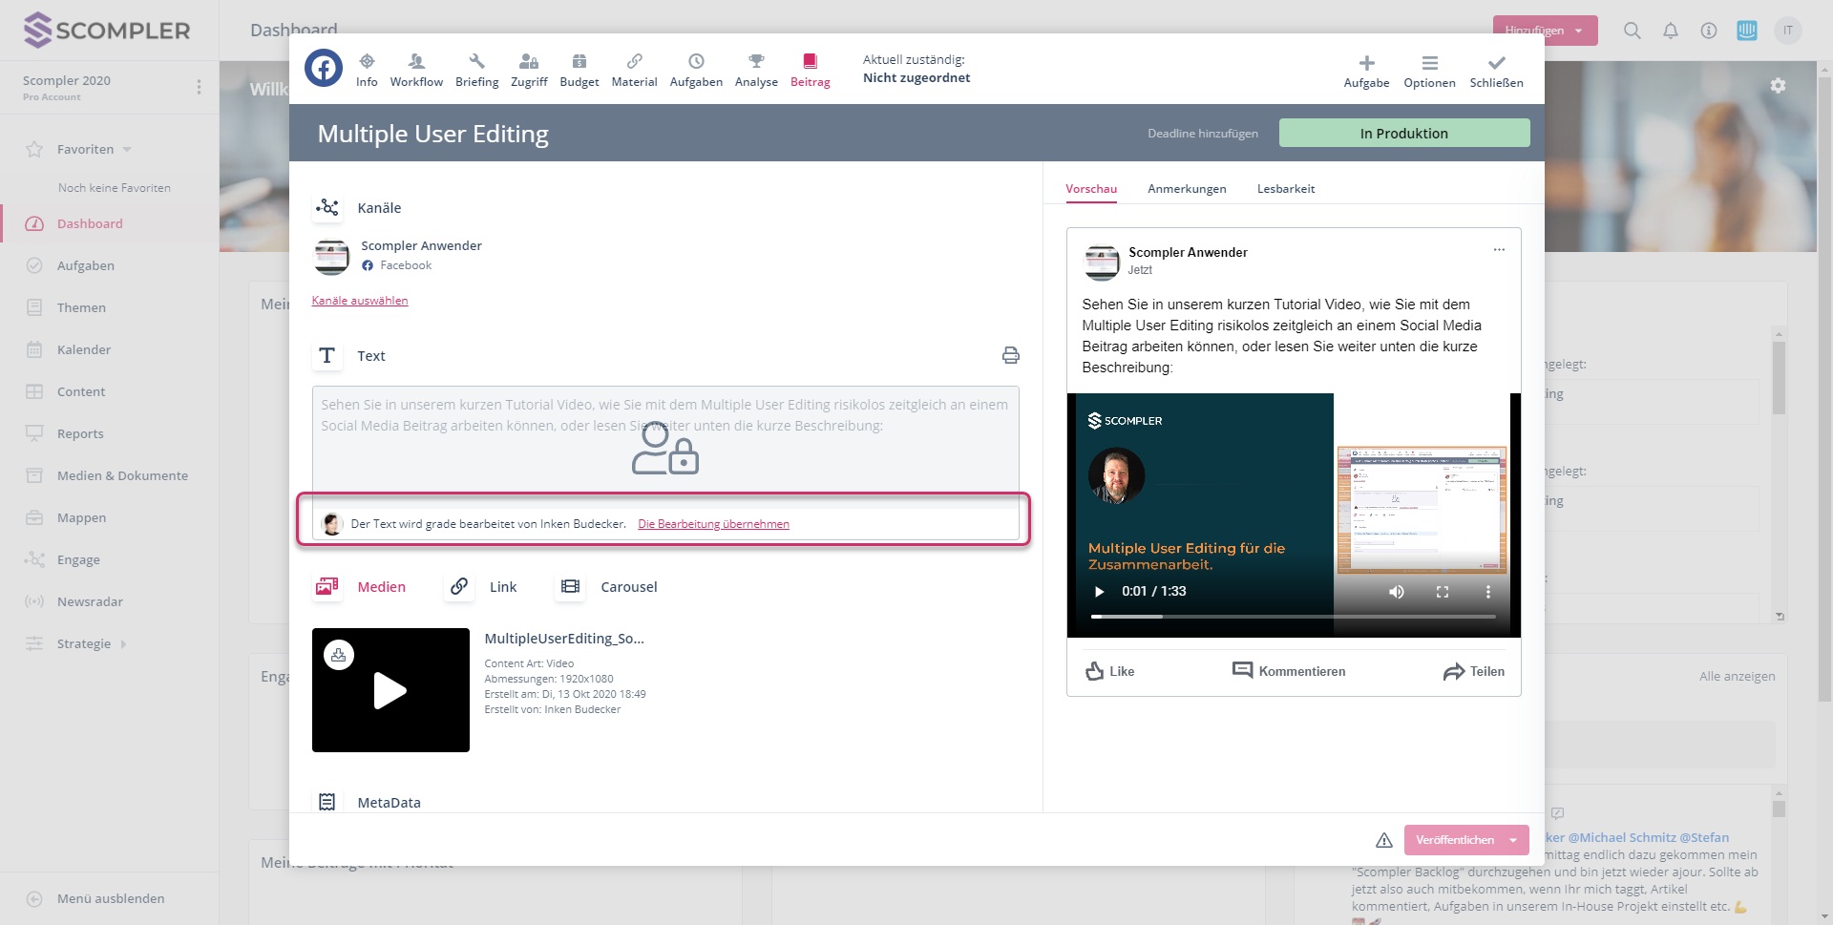The image size is (1833, 925).
Task: Click the Kanäle auswählen link
Action: 360,301
